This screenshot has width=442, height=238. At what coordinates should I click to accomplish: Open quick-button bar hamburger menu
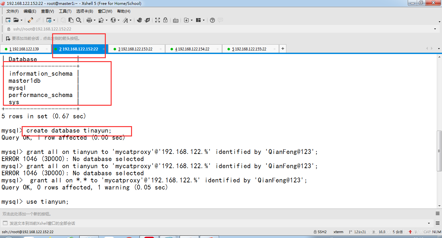pos(437,213)
